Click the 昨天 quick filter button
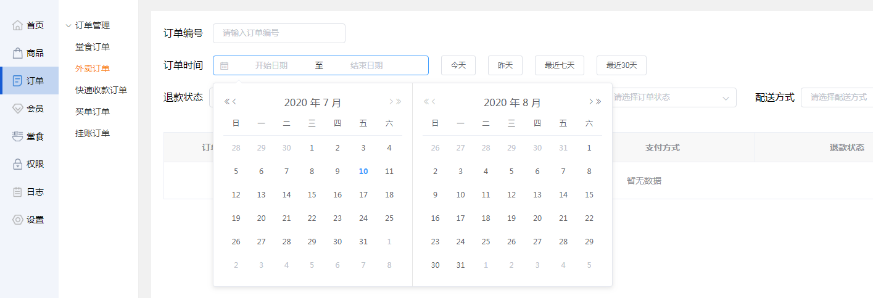Viewport: 873px width, 298px height. [505, 65]
